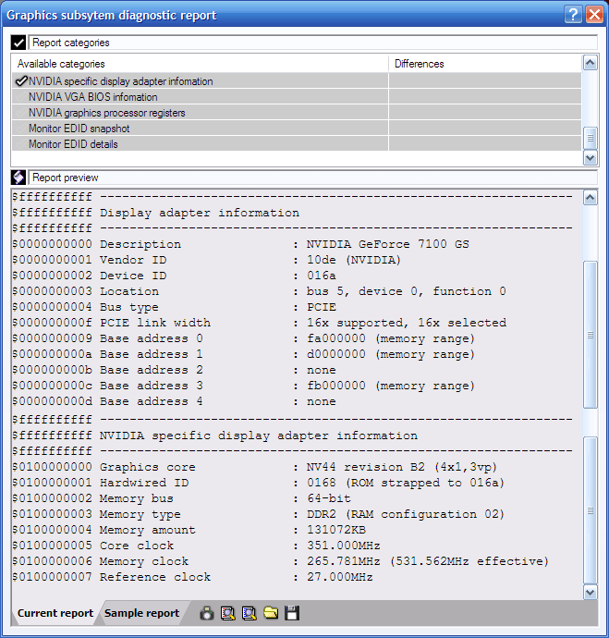Click the camera capture snapshot icon
Image resolution: width=609 pixels, height=638 pixels.
point(206,613)
